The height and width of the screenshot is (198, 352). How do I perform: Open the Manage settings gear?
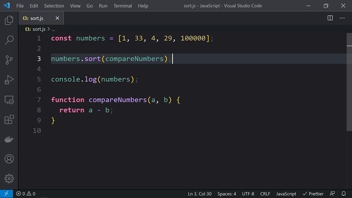point(9,179)
